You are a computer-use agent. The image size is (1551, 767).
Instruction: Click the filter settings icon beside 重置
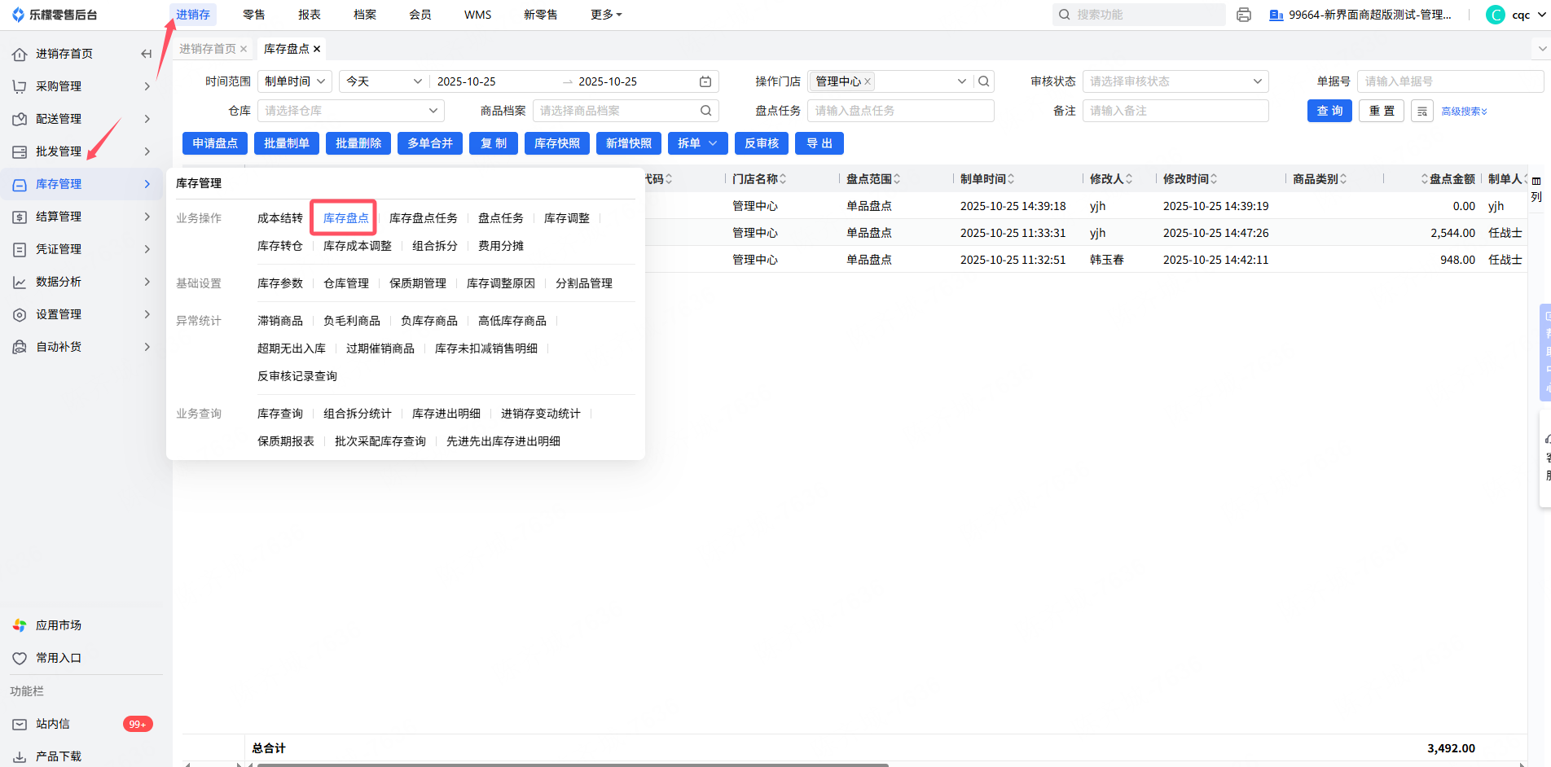1422,112
